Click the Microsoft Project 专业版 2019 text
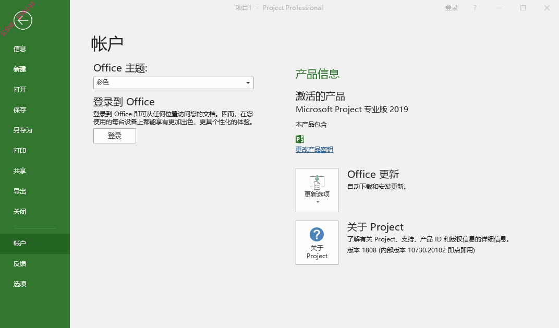The image size is (559, 328). pyautogui.click(x=352, y=110)
